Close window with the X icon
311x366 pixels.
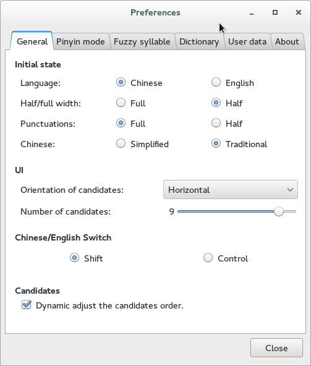point(299,12)
